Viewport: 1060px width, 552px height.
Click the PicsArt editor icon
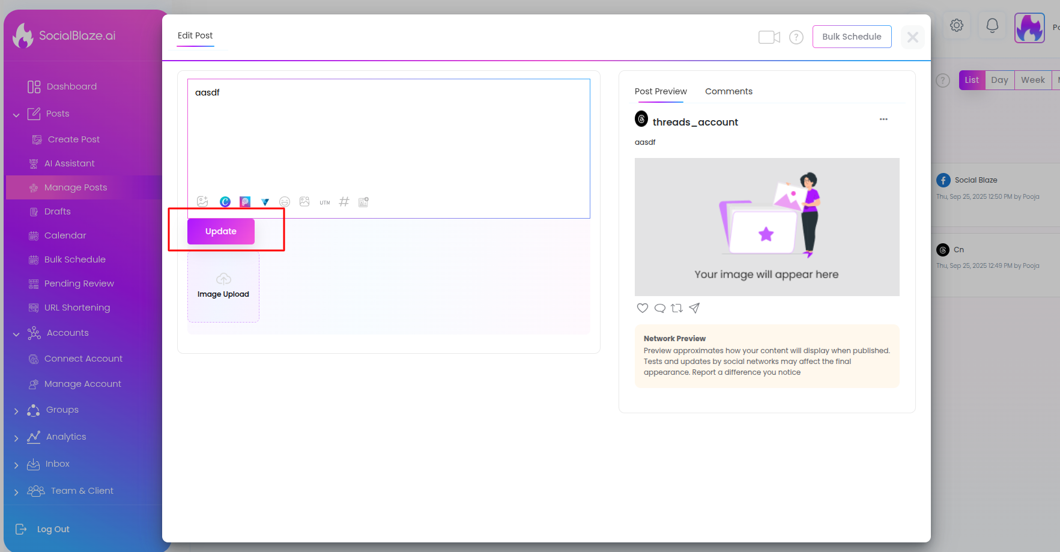click(x=245, y=202)
